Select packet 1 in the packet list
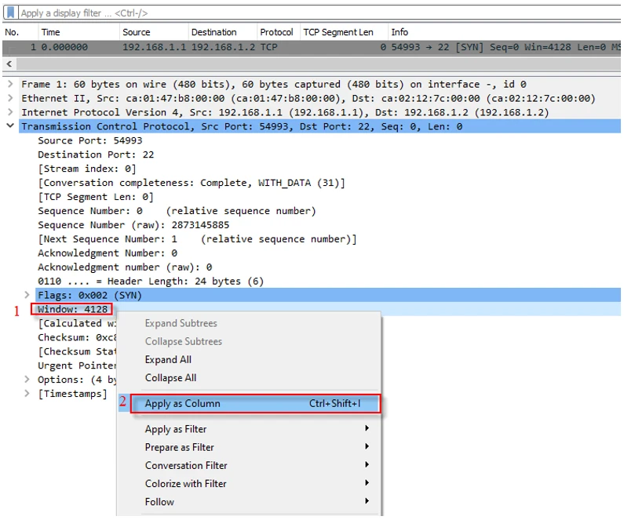Viewport: 624px width, 520px height. [235, 47]
